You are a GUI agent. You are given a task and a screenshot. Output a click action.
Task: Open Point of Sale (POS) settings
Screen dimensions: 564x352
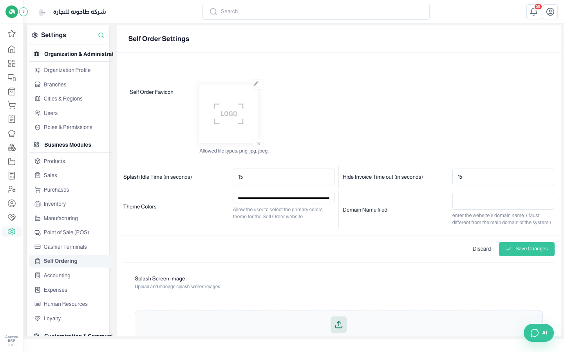66,232
